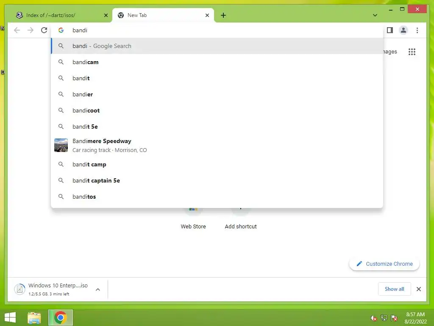Choose the 'bandit' suggestion
The image size is (434, 326).
point(217,78)
